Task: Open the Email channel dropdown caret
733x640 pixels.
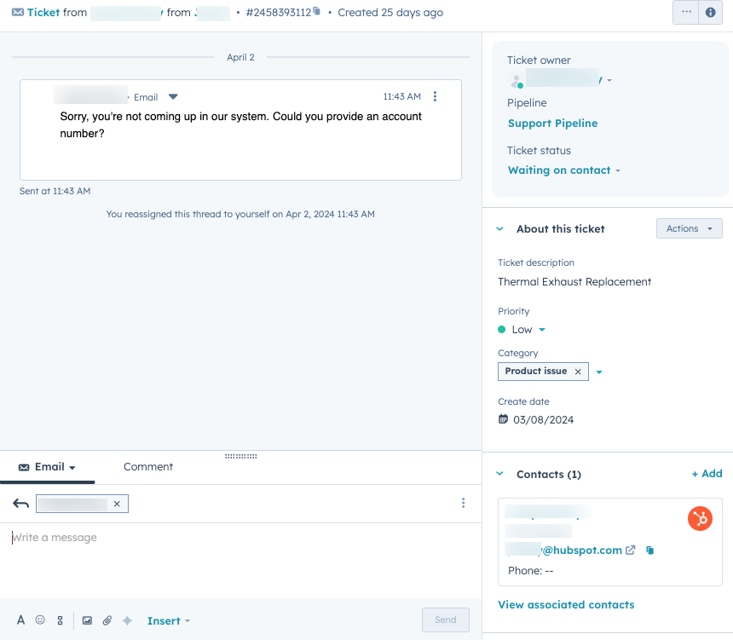Action: pos(72,468)
